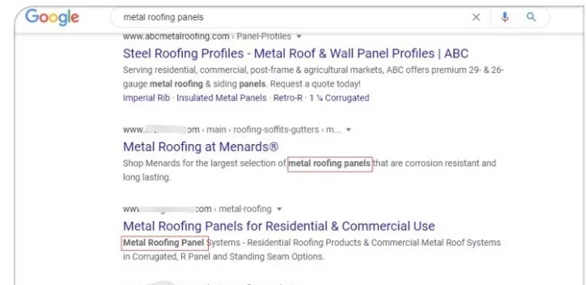The image size is (586, 285).
Task: Clear the search query with X icon
Action: coord(477,17)
